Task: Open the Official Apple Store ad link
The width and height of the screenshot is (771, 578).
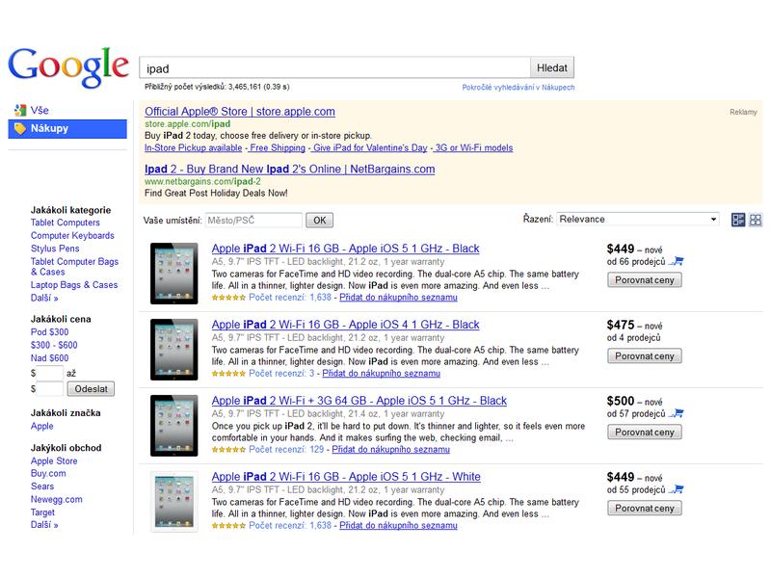Action: pyautogui.click(x=239, y=112)
